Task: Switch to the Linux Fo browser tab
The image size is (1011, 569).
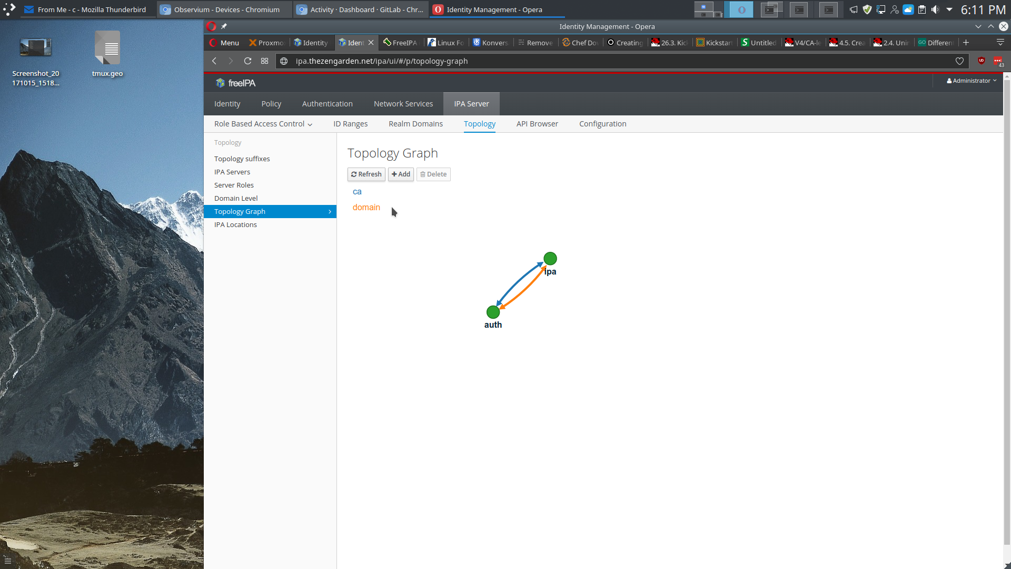Action: [445, 43]
